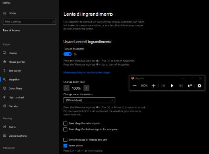
Task: Open the Closed captions settings page
Action: tap(29, 136)
